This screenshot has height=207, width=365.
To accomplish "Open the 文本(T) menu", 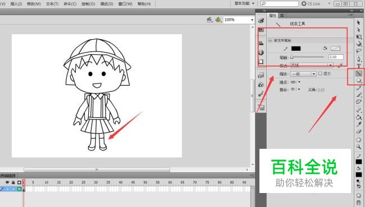I will pyautogui.click(x=52, y=4).
